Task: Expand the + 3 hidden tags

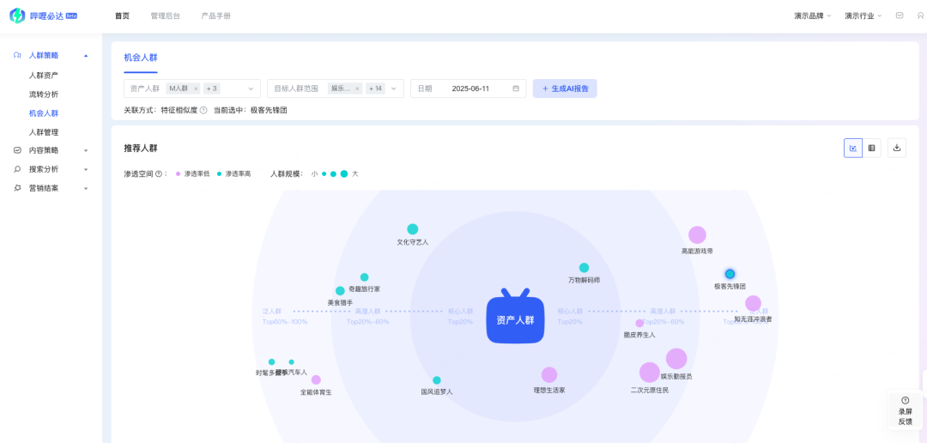Action: coord(212,88)
